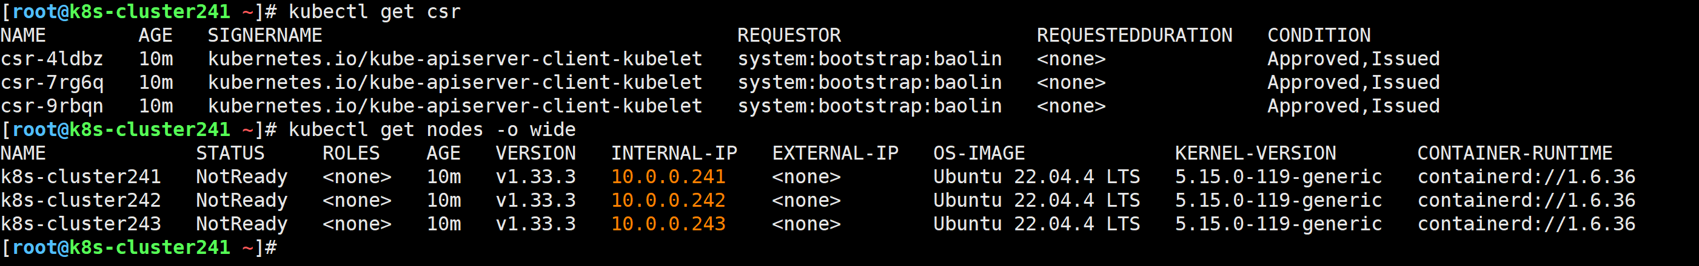Click NotReady status for node k8s-cluster242
The height and width of the screenshot is (266, 1699).
[x=241, y=200]
